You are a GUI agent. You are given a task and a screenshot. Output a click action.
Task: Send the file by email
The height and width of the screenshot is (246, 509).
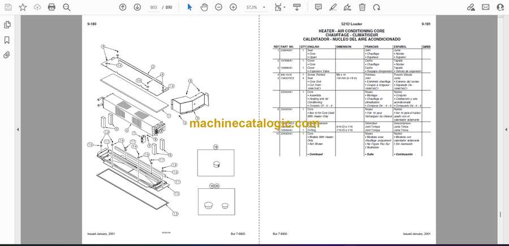tap(486, 7)
